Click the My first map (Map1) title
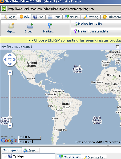 [17, 47]
